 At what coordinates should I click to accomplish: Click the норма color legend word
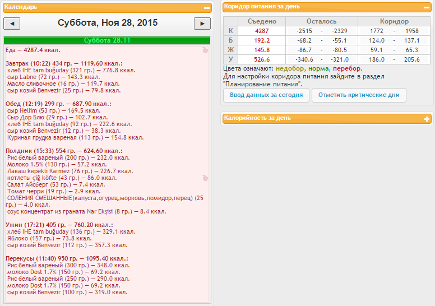[x=318, y=68]
